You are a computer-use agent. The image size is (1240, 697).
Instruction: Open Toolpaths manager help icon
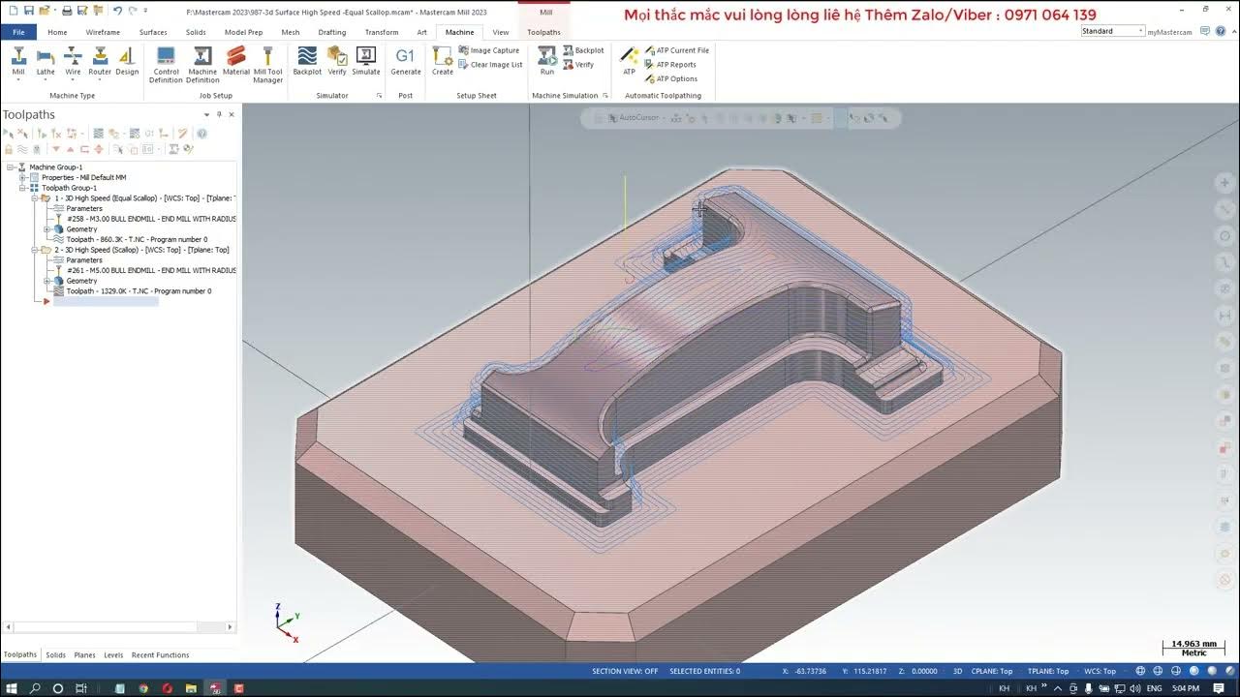pos(202,134)
